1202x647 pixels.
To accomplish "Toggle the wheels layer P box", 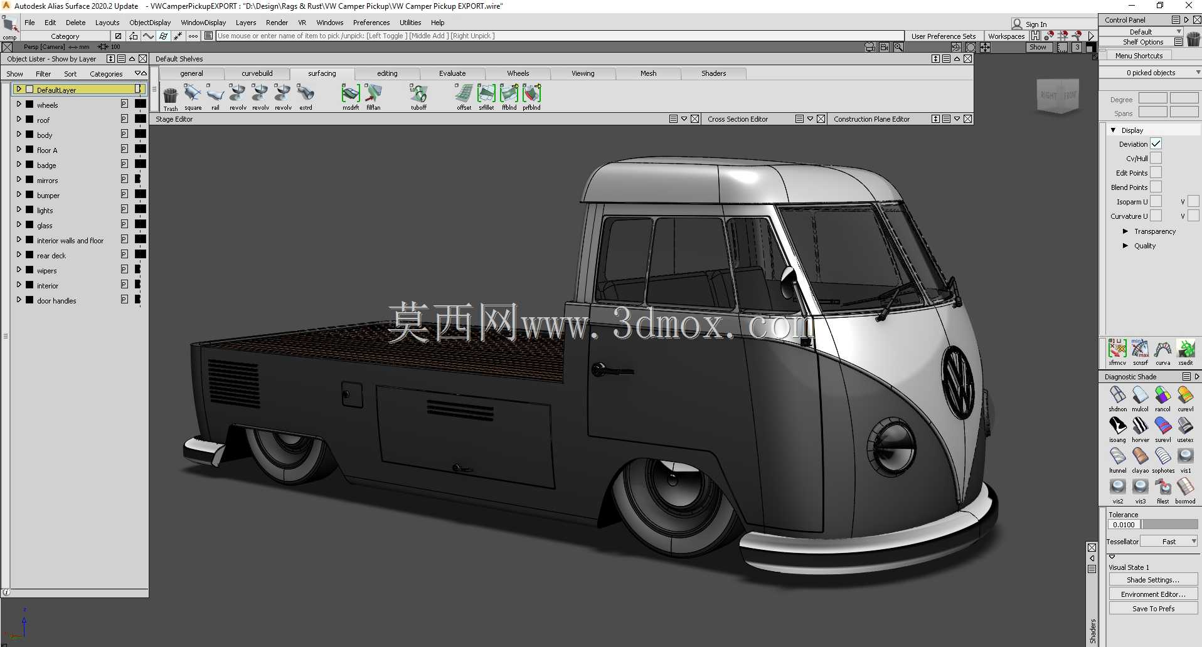I will pyautogui.click(x=124, y=104).
